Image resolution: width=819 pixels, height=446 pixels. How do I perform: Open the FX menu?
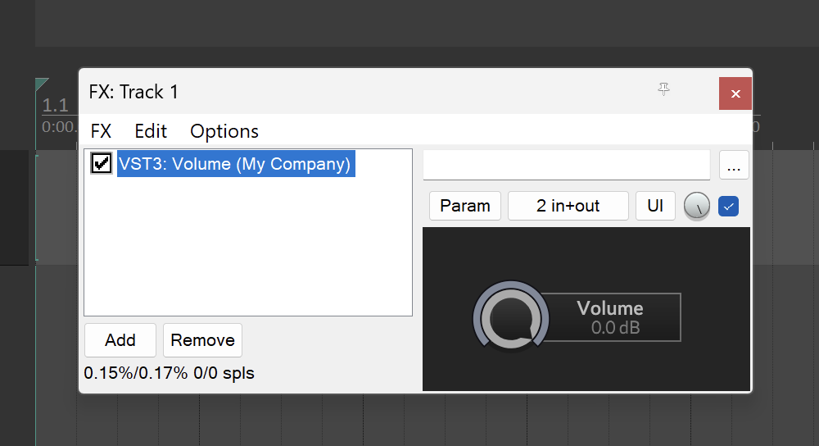pos(101,131)
